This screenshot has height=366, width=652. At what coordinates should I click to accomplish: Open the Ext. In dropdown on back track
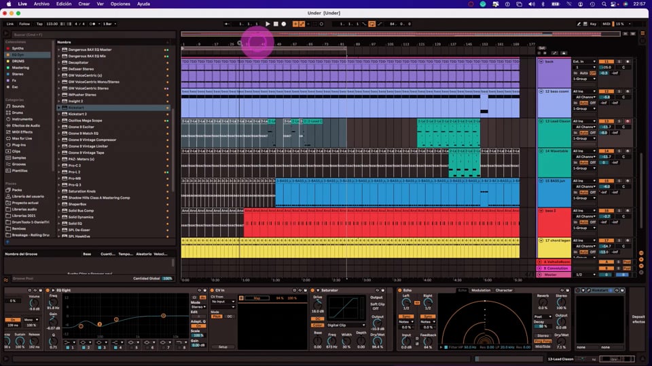584,62
